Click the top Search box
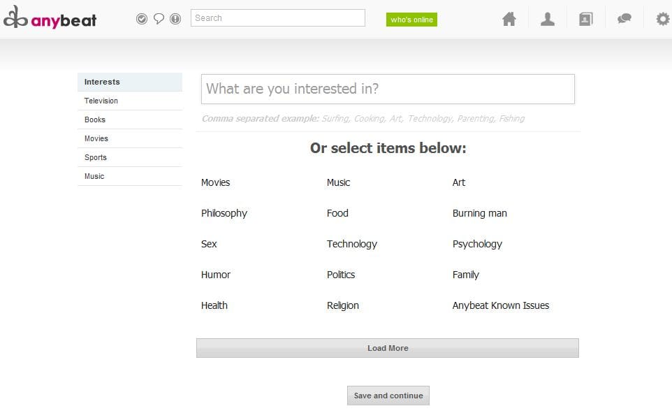 click(278, 18)
